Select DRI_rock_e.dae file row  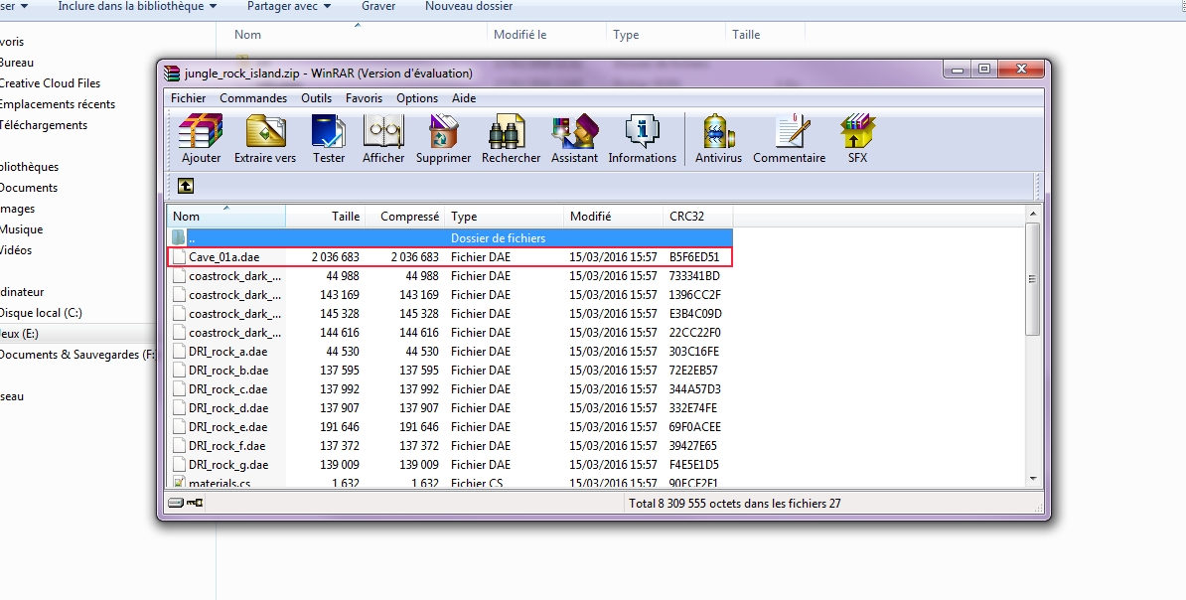449,427
